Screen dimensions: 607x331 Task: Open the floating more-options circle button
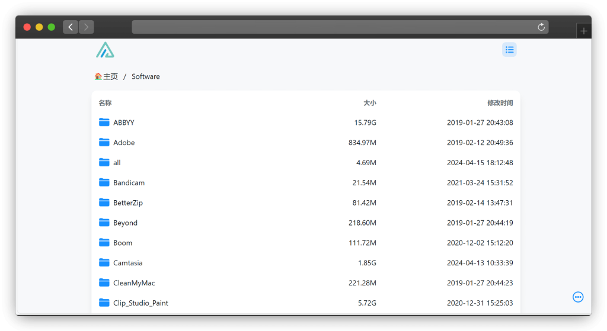coord(578,297)
